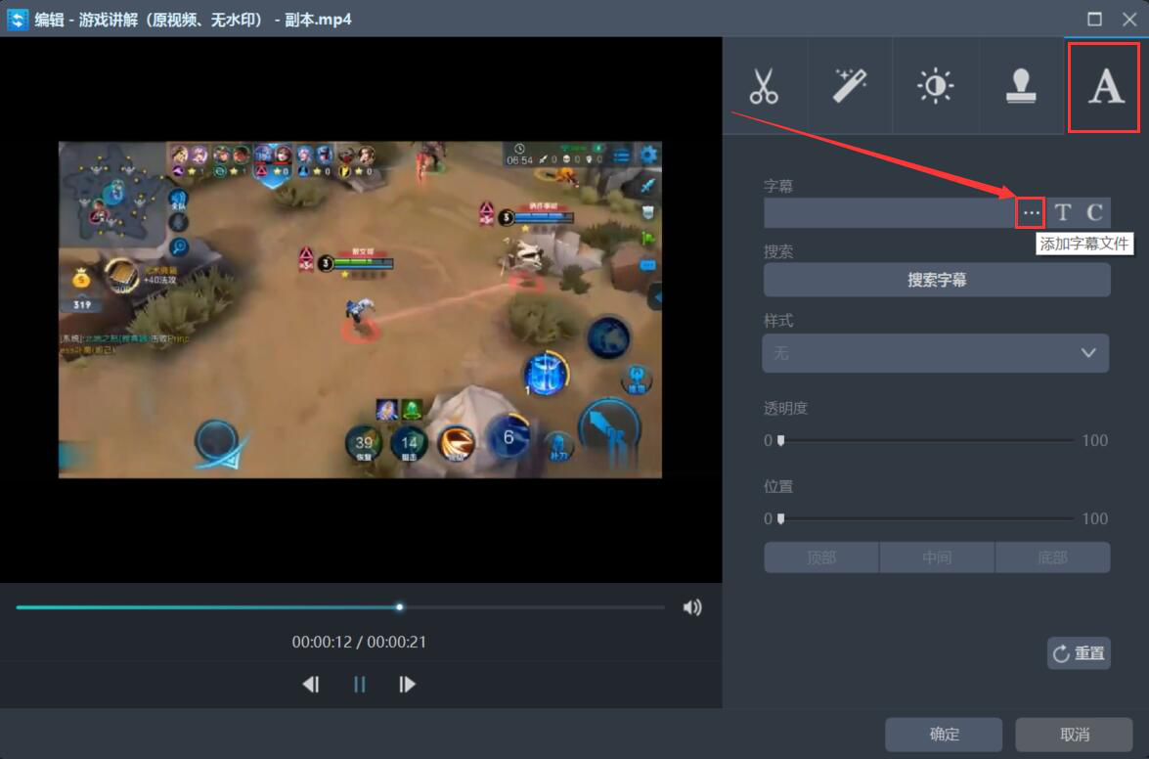
Task: Click the video preview area
Action: [360, 309]
